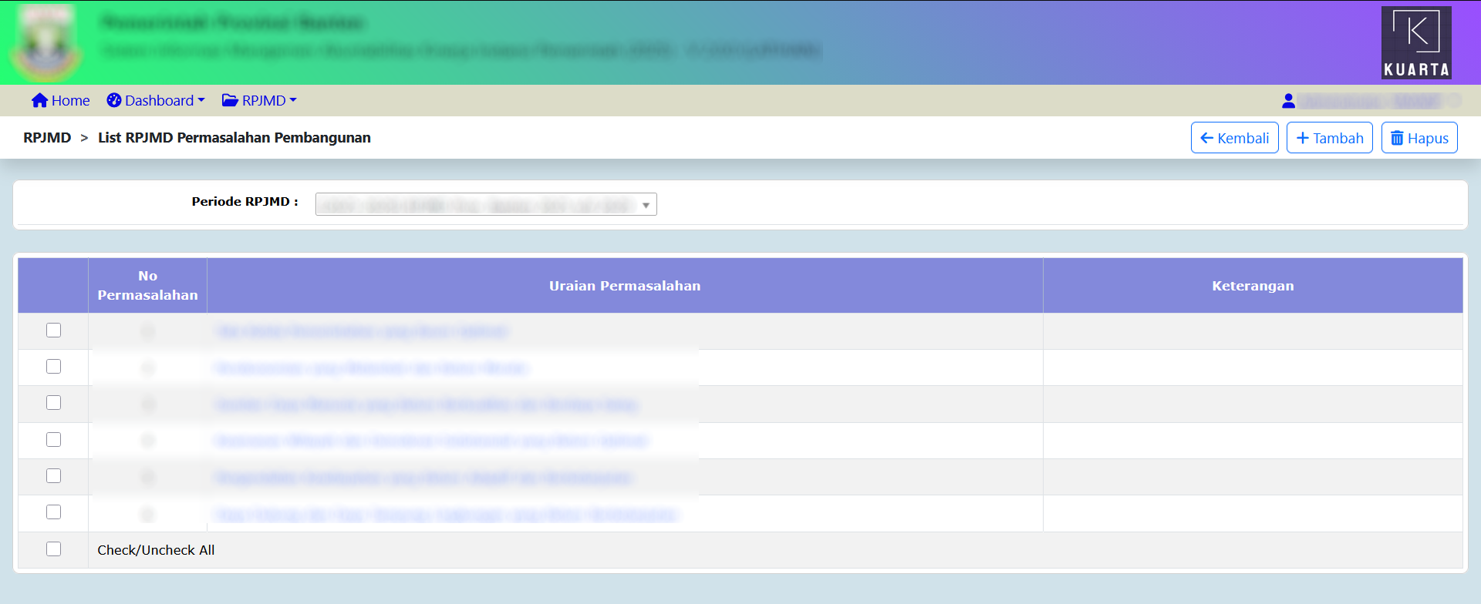Click the Dashboard gauge icon
Image resolution: width=1481 pixels, height=604 pixels.
pyautogui.click(x=114, y=101)
